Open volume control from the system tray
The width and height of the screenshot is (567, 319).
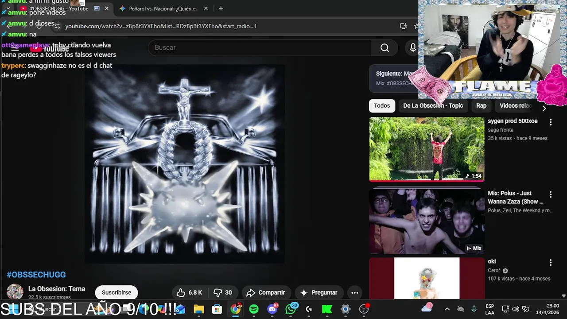[516, 309]
